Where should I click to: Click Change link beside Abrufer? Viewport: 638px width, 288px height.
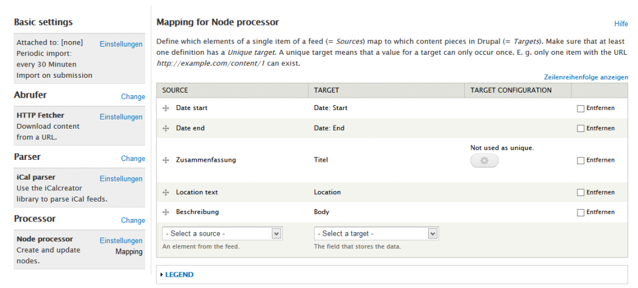(133, 97)
